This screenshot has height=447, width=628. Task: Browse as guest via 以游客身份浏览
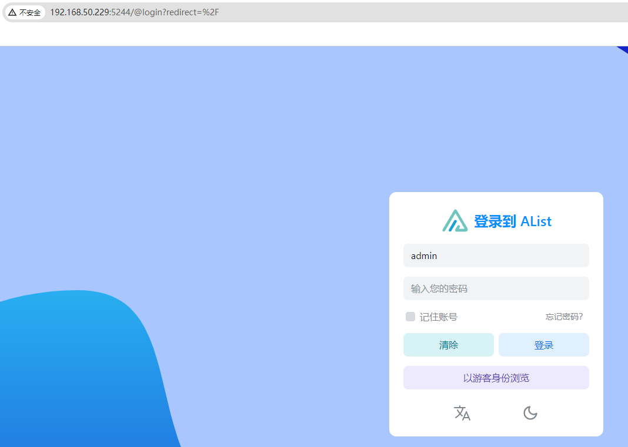click(496, 378)
